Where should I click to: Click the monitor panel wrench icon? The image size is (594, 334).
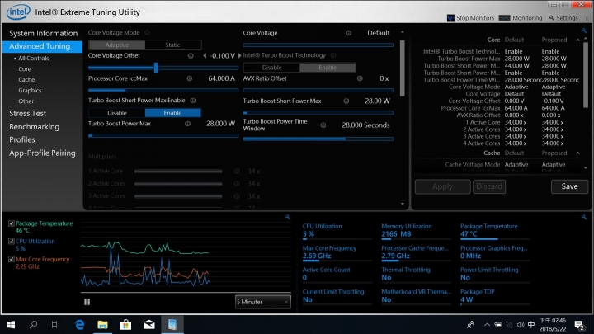(x=584, y=217)
